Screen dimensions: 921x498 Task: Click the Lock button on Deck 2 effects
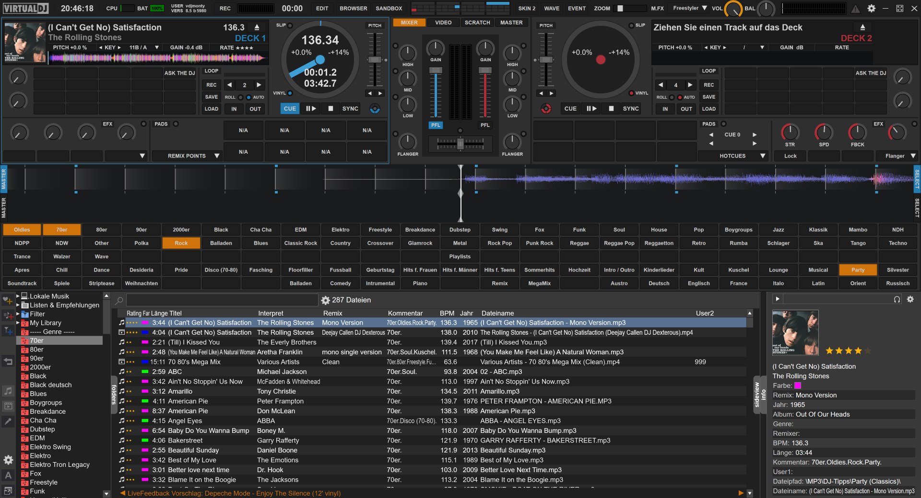tap(791, 156)
